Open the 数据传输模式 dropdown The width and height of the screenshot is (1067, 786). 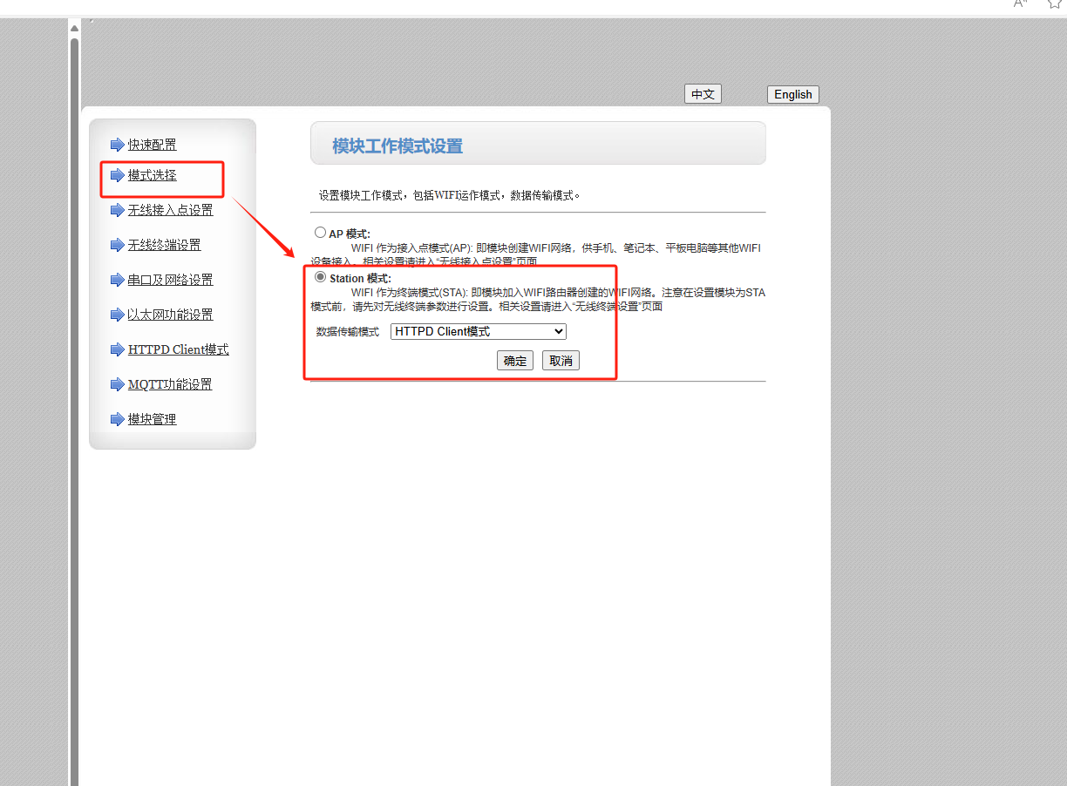click(x=479, y=331)
